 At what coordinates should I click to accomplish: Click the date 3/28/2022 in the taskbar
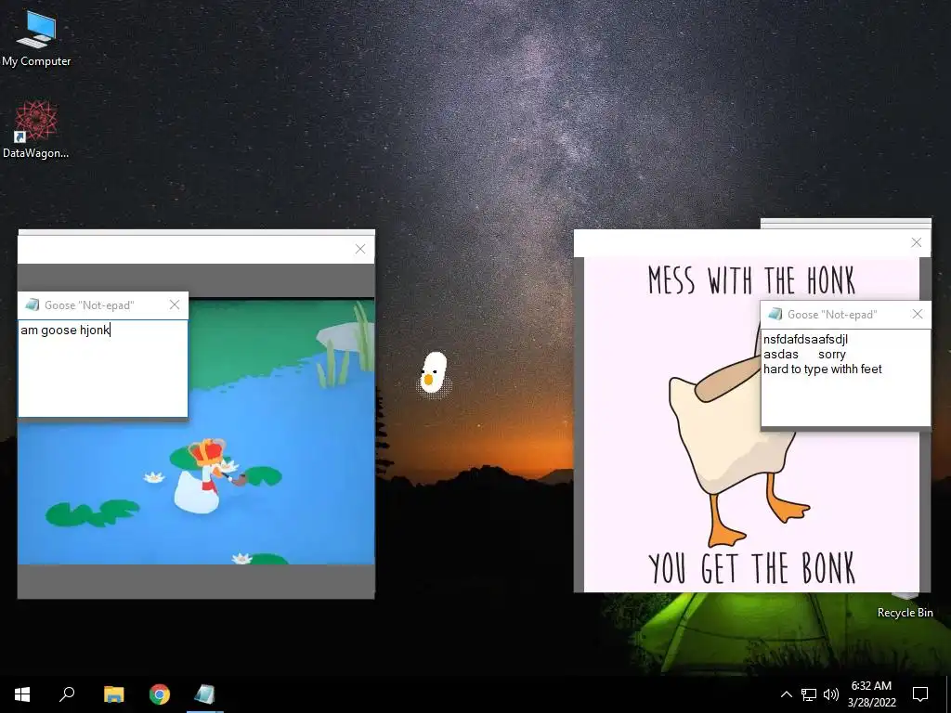(x=871, y=703)
